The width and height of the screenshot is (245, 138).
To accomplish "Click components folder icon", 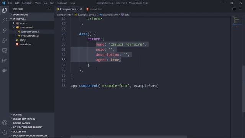I will [x=17, y=27].
